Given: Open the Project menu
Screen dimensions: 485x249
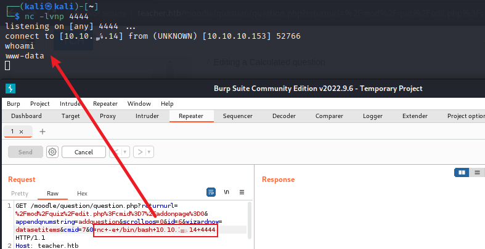Looking at the screenshot, I should pos(40,104).
